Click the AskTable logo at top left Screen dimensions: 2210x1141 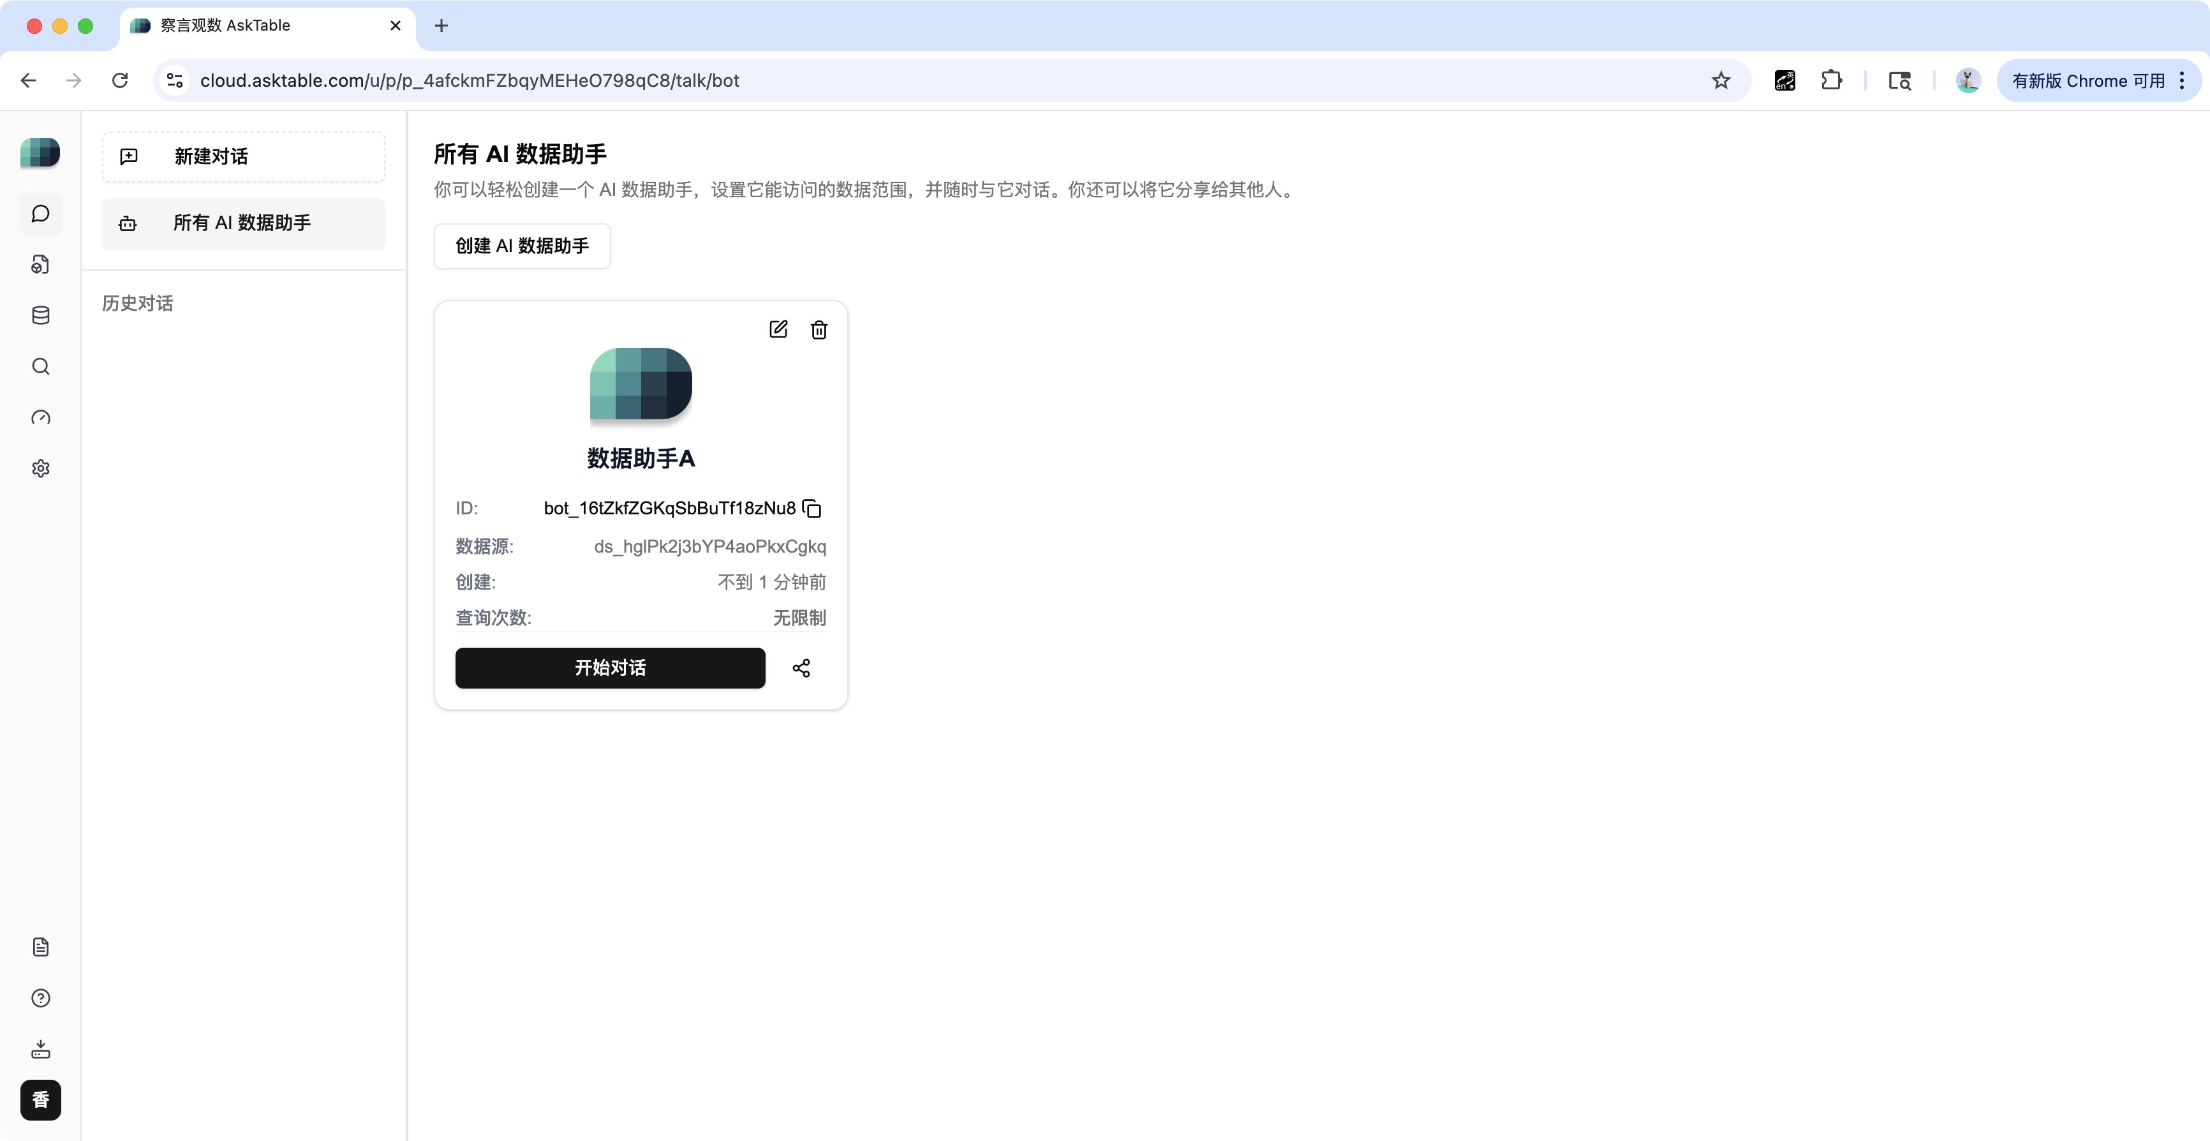40,153
